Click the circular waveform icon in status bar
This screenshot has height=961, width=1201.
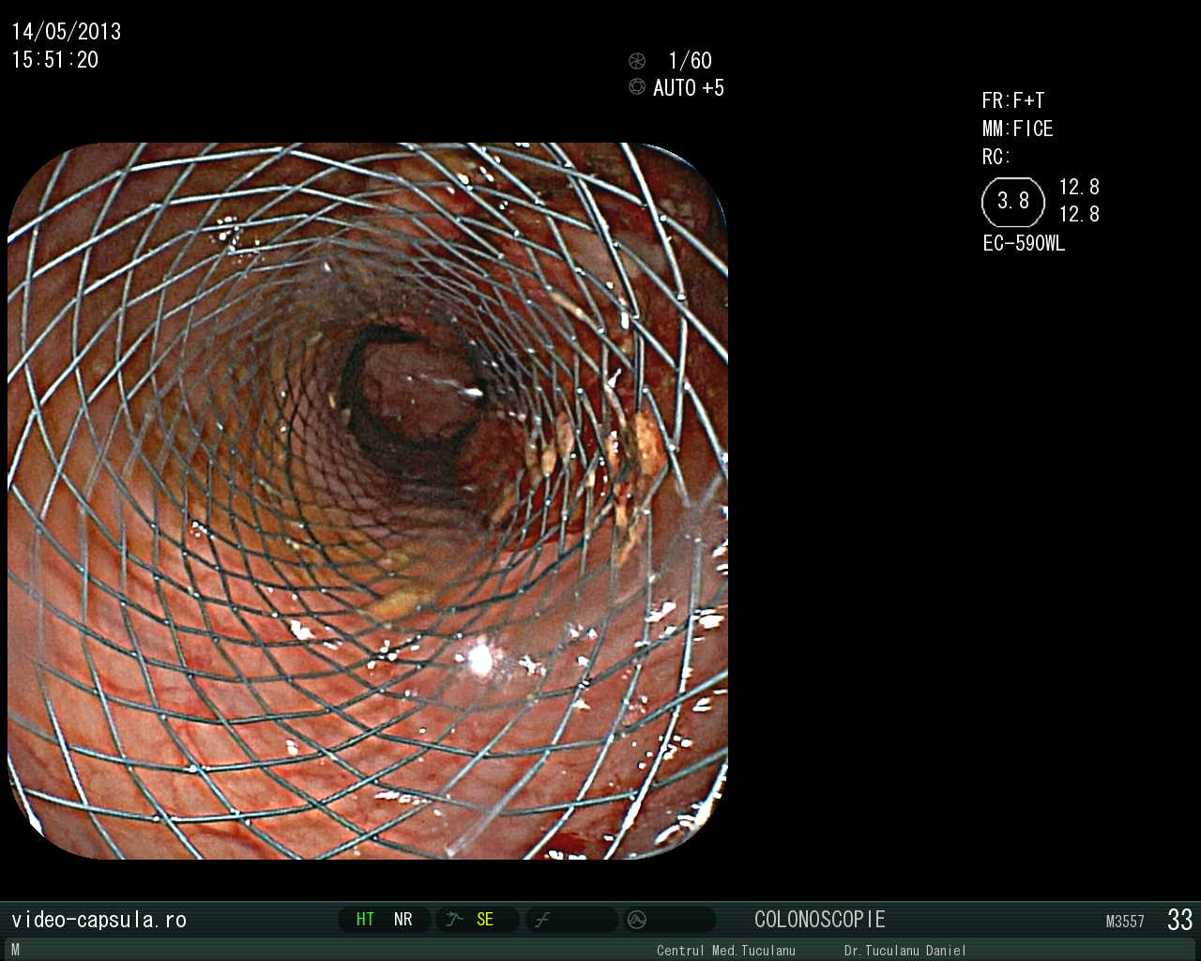coord(637,920)
